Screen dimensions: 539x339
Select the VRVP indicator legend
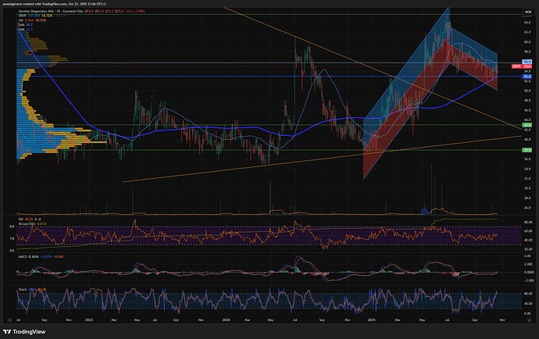(x=22, y=14)
